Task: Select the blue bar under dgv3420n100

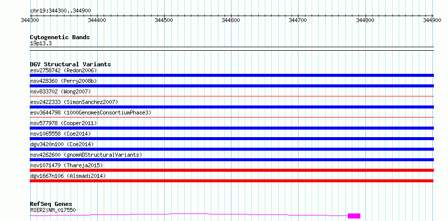Action: pos(232,149)
